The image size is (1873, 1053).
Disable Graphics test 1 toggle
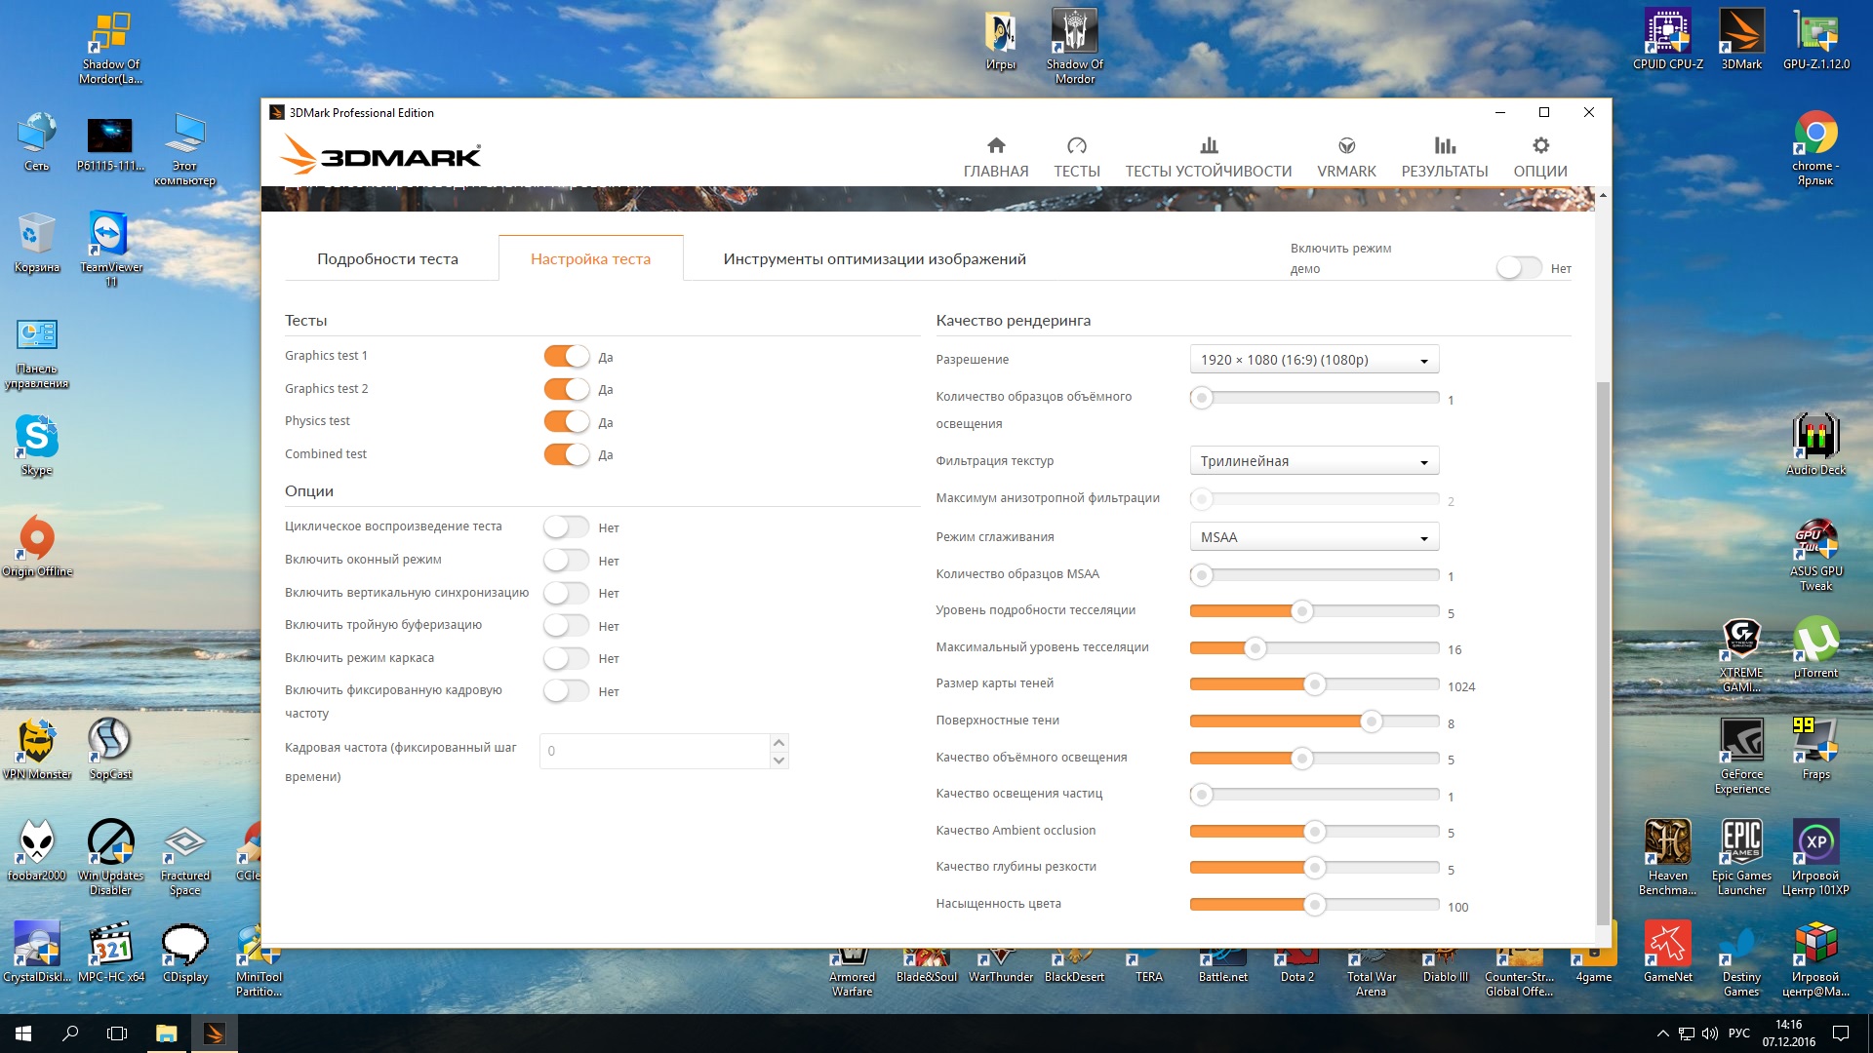coord(566,357)
